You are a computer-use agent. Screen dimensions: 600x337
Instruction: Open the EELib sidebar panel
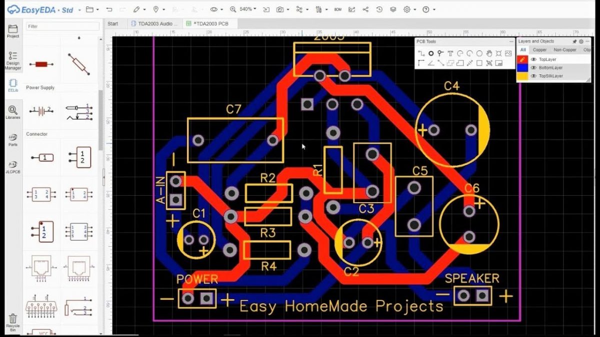coord(13,85)
